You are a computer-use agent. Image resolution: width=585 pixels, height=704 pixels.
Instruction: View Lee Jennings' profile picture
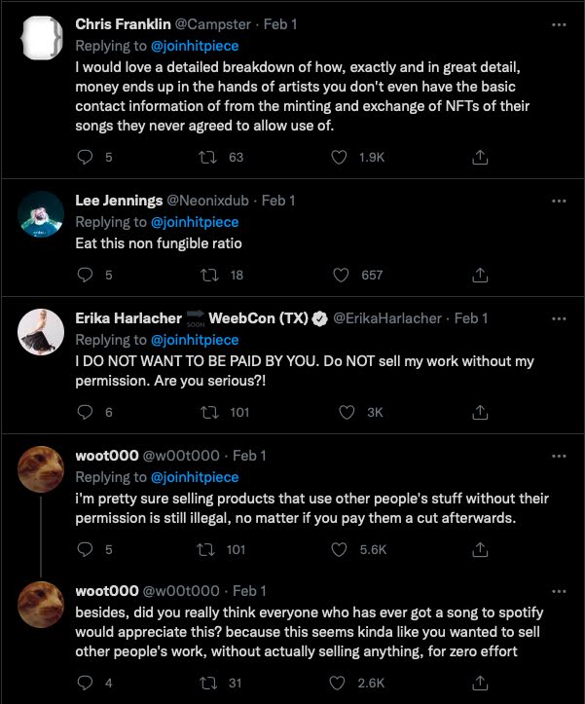41,211
